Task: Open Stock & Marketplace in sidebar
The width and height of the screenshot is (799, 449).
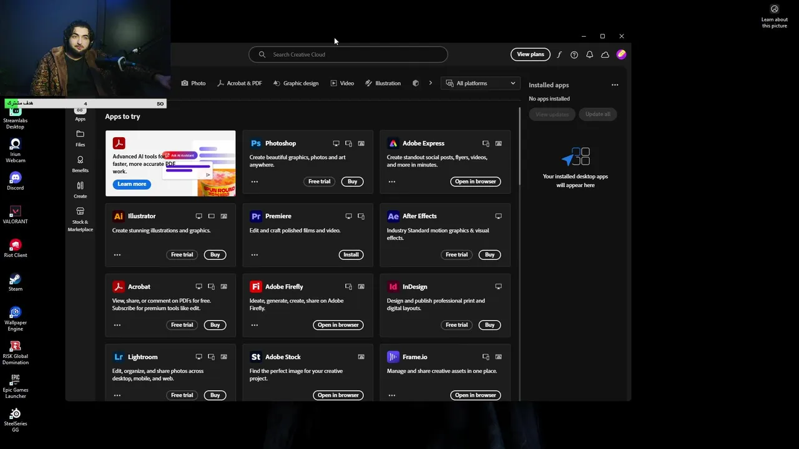Action: click(x=80, y=220)
